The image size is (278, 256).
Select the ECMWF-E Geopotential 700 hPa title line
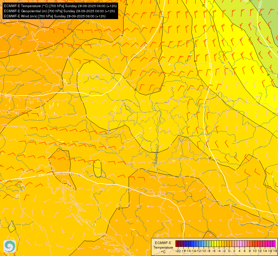[x=59, y=11]
